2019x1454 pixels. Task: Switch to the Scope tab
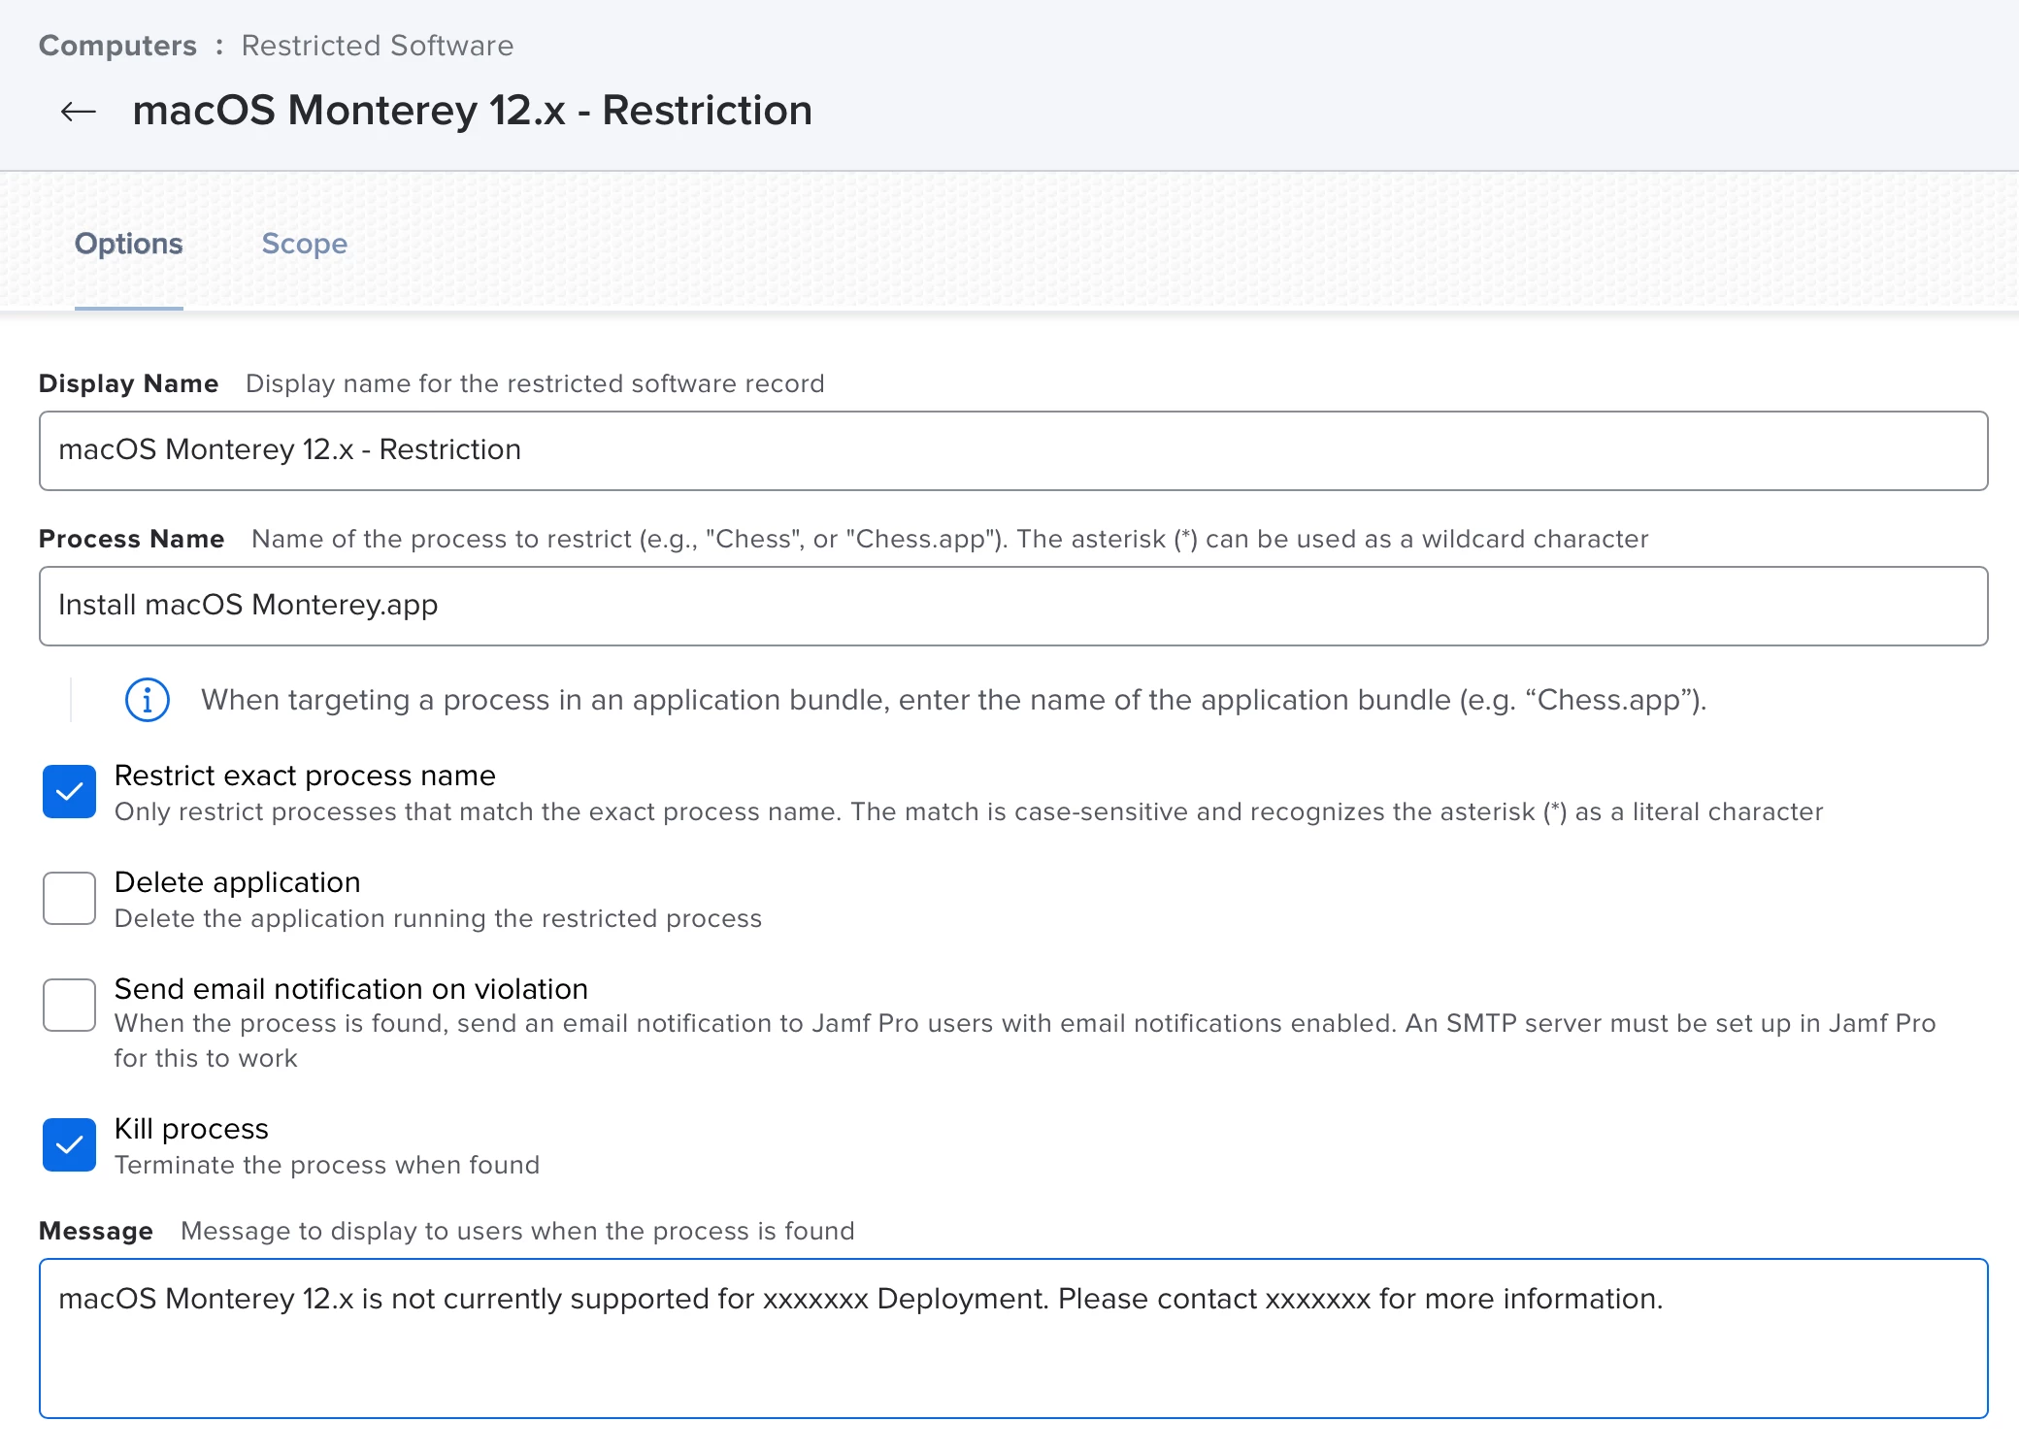coord(304,244)
